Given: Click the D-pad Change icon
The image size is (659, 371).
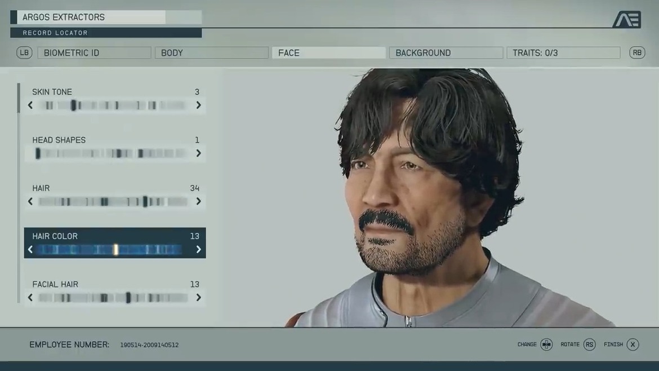Looking at the screenshot, I should click(x=546, y=344).
